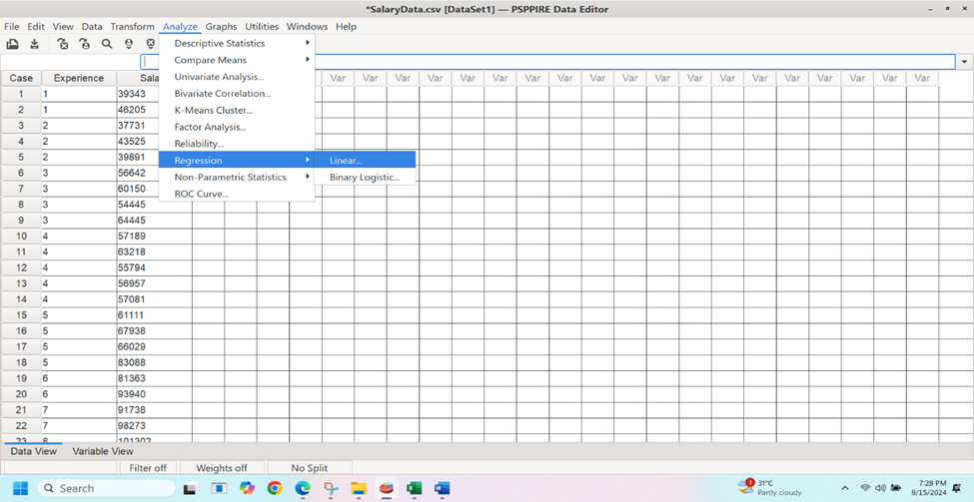This screenshot has height=502, width=974.
Task: Click the Insert Variable toolbar icon
Action: click(150, 44)
